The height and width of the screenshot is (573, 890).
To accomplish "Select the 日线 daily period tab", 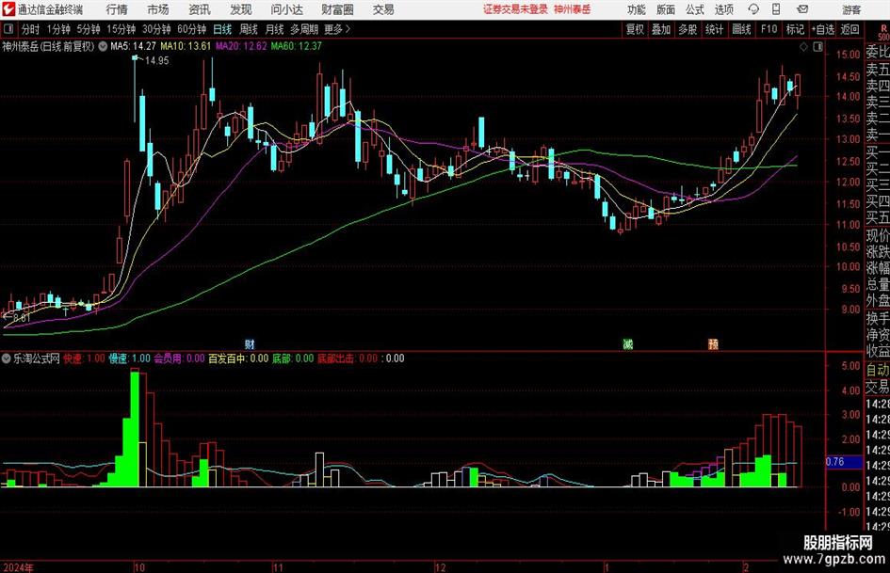I will pyautogui.click(x=222, y=29).
